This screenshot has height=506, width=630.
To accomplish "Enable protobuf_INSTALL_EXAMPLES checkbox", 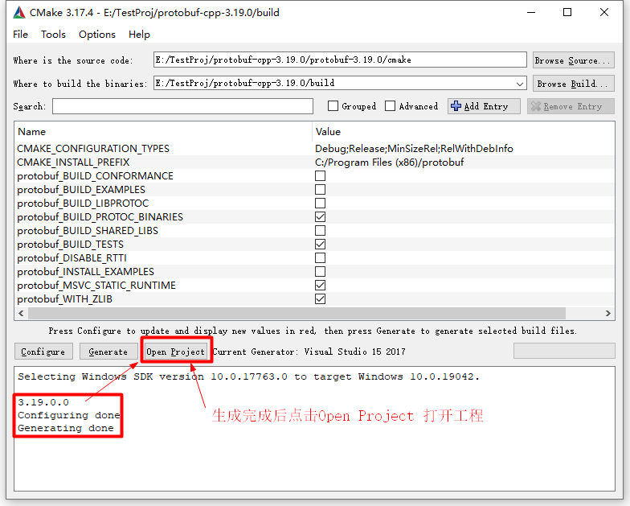I will tap(320, 272).
